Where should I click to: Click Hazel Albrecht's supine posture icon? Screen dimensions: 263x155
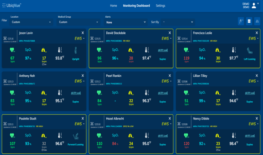162,136
